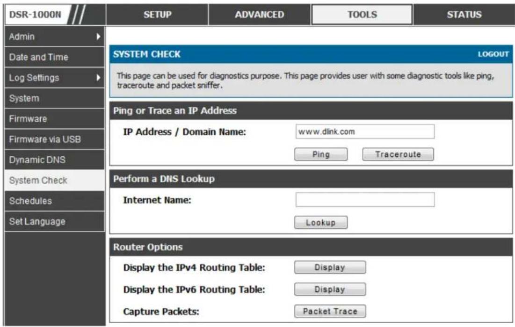Display the IPv6 Routing Table
This screenshot has width=515, height=327.
pyautogui.click(x=330, y=289)
